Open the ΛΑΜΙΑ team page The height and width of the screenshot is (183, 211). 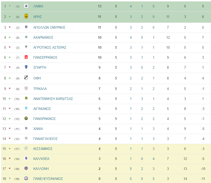click(x=38, y=6)
